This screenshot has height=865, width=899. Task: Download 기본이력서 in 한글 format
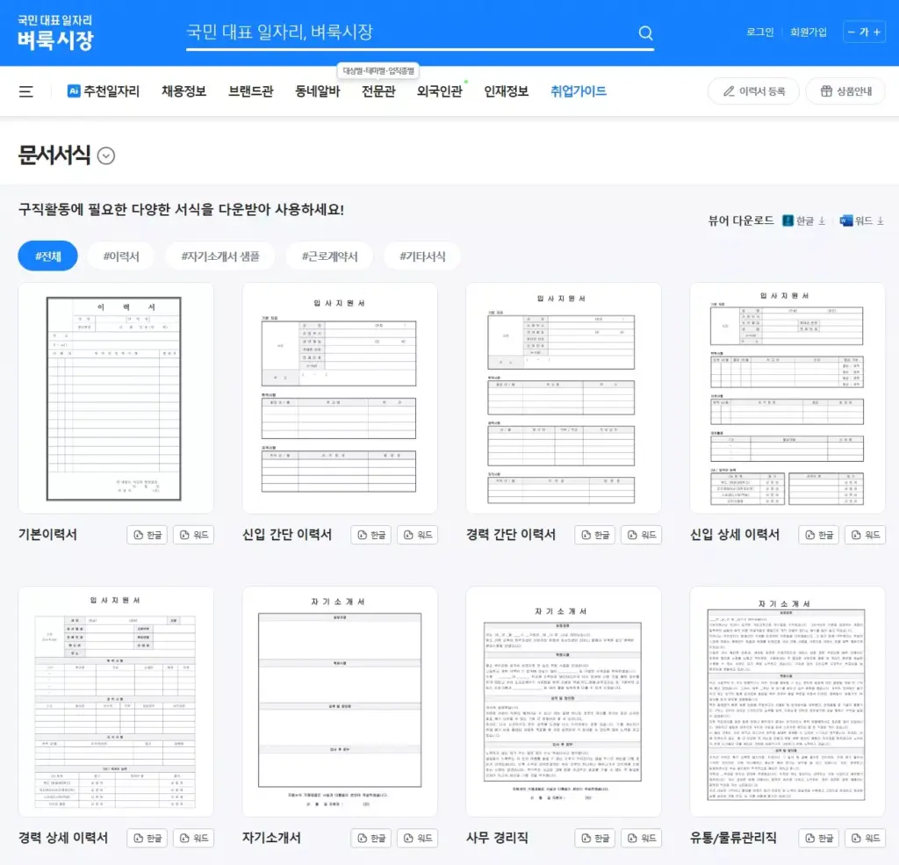pos(146,534)
